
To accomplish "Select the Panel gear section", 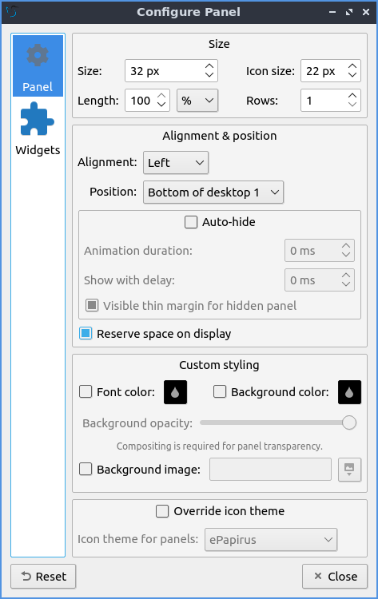I will pos(38,65).
